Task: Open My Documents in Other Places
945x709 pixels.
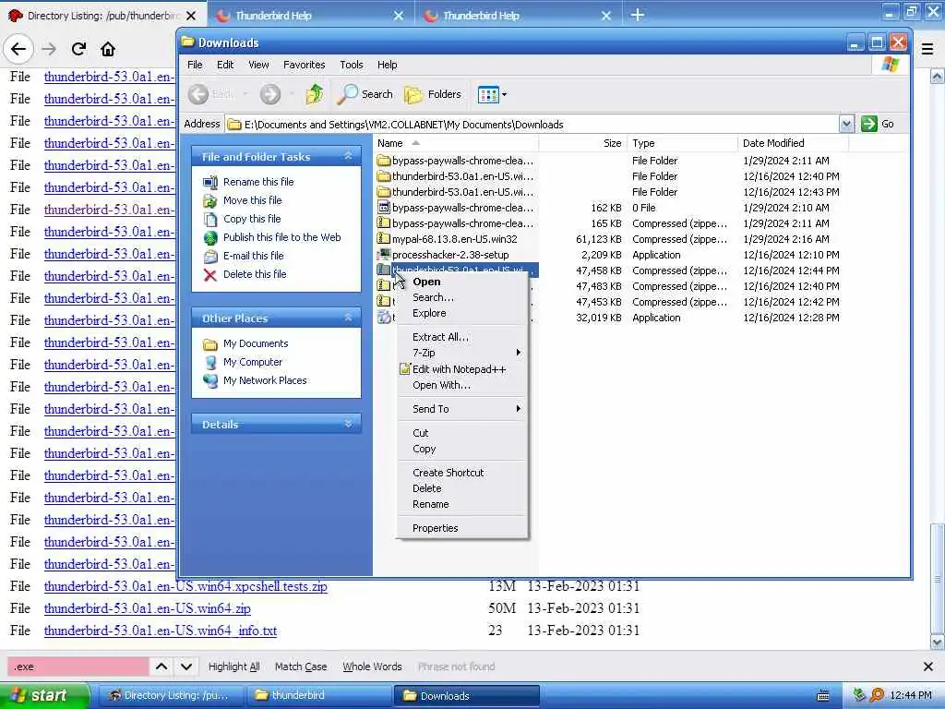Action: 256,343
